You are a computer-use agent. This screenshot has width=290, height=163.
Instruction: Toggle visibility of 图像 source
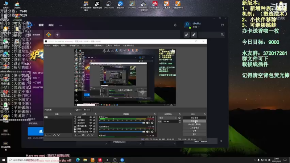point(91,129)
